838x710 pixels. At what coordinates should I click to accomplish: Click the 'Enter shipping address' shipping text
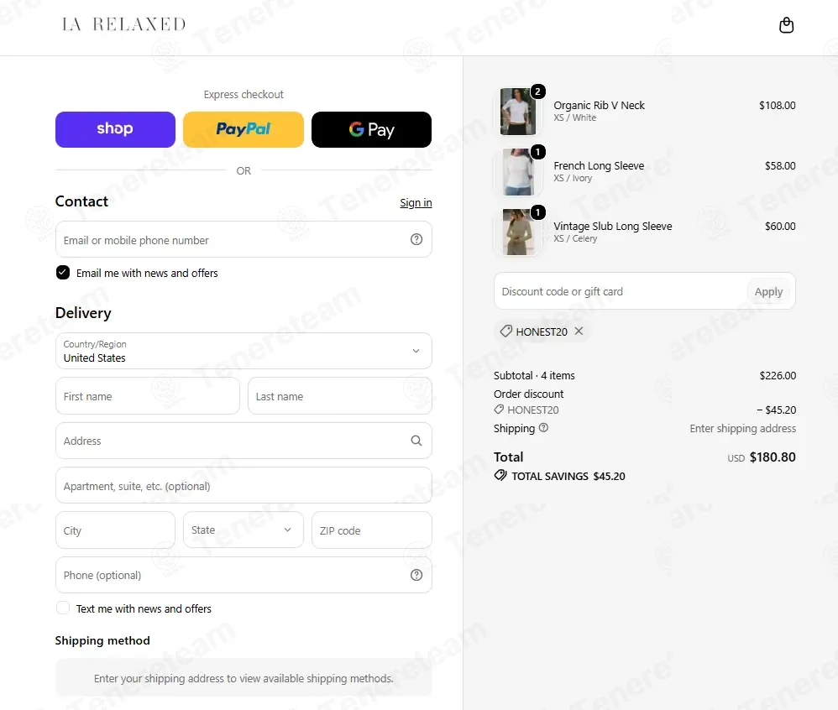743,429
